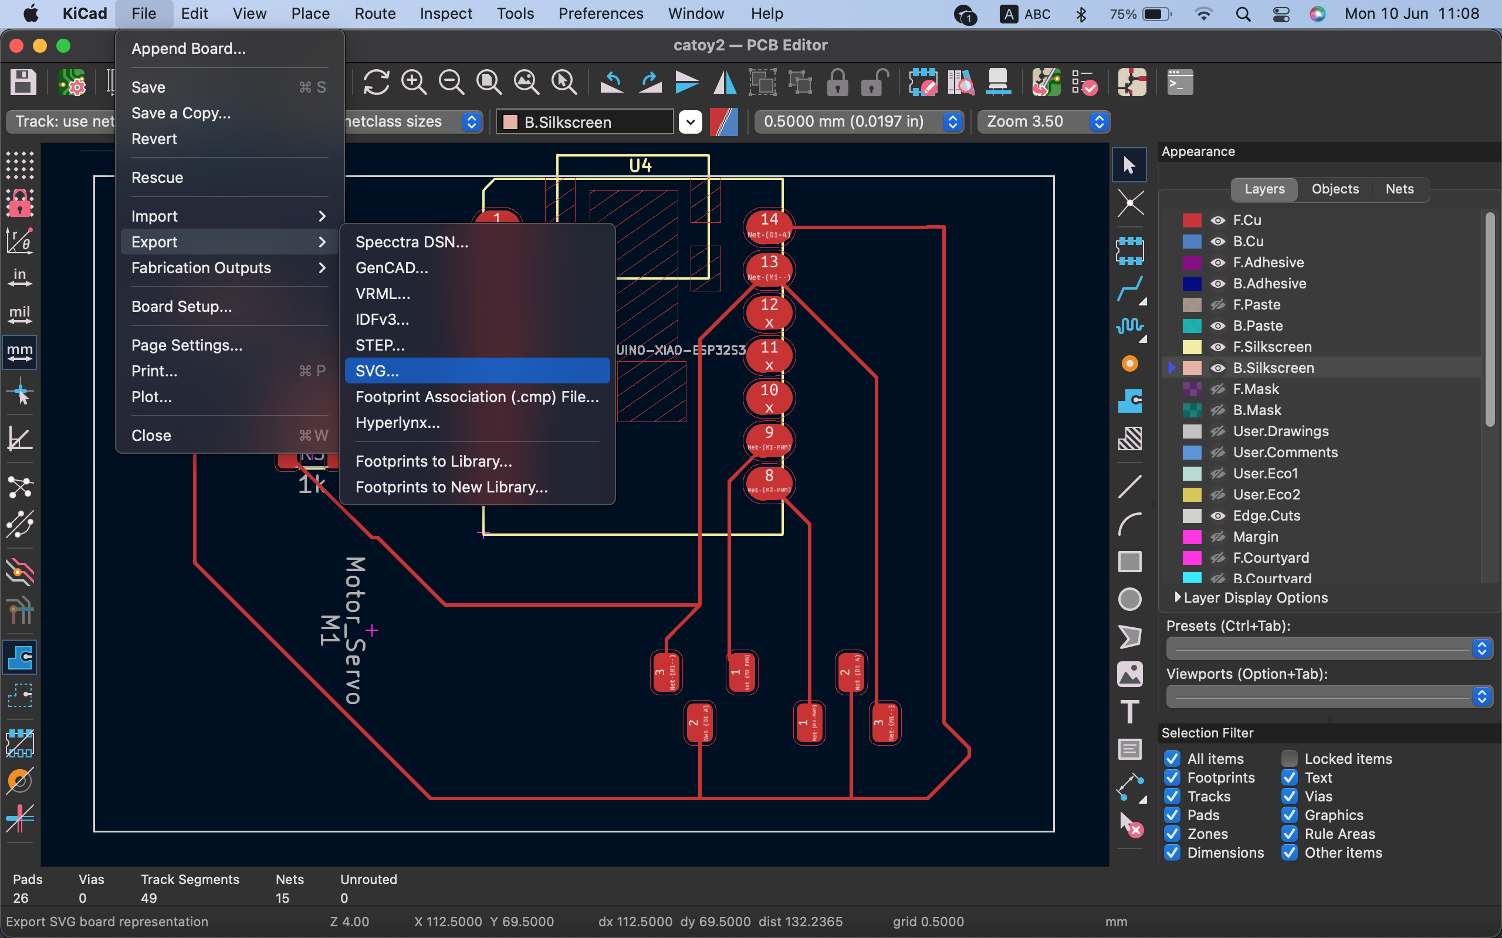Image resolution: width=1502 pixels, height=938 pixels.
Task: Click the zoom level input field
Action: coord(1033,121)
